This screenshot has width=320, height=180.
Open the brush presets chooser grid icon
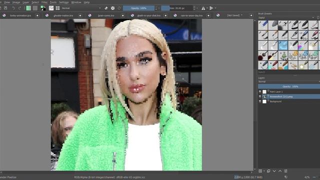[58, 8]
